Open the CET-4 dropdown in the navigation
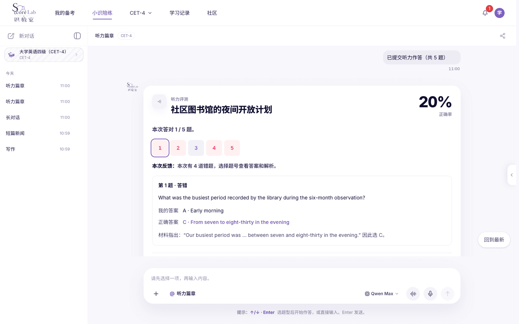The width and height of the screenshot is (519, 324). coord(141,13)
